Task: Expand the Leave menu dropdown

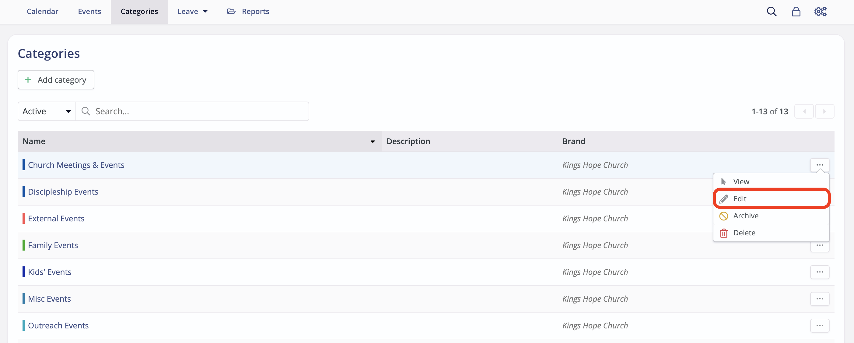Action: click(x=193, y=11)
